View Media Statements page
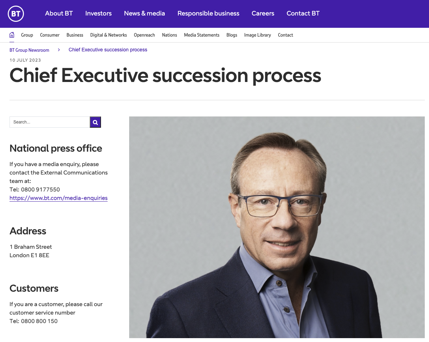The height and width of the screenshot is (342, 429). (x=202, y=35)
